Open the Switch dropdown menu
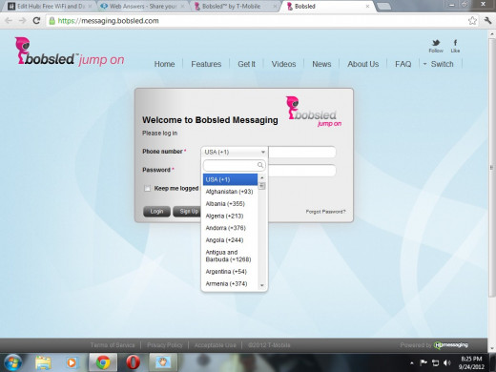 pos(439,64)
